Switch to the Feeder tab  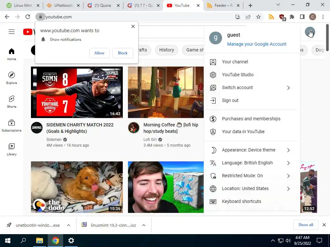pos(224,5)
